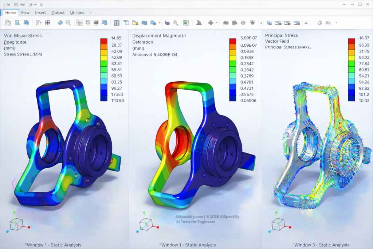Toggle the green checkmark box icon in the toolbar
Image resolution: width=373 pixels, height=249 pixels.
coord(186,23)
